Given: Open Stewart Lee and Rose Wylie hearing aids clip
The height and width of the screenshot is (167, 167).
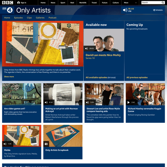Looking at the screenshot, I should [103, 110].
